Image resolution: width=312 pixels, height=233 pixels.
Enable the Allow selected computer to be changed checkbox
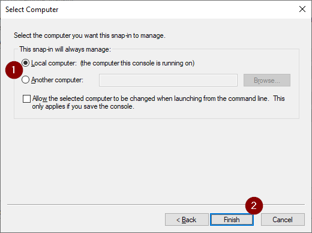click(26, 98)
